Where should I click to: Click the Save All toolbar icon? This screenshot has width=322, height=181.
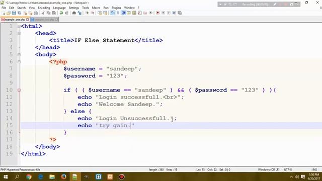pos(20,13)
